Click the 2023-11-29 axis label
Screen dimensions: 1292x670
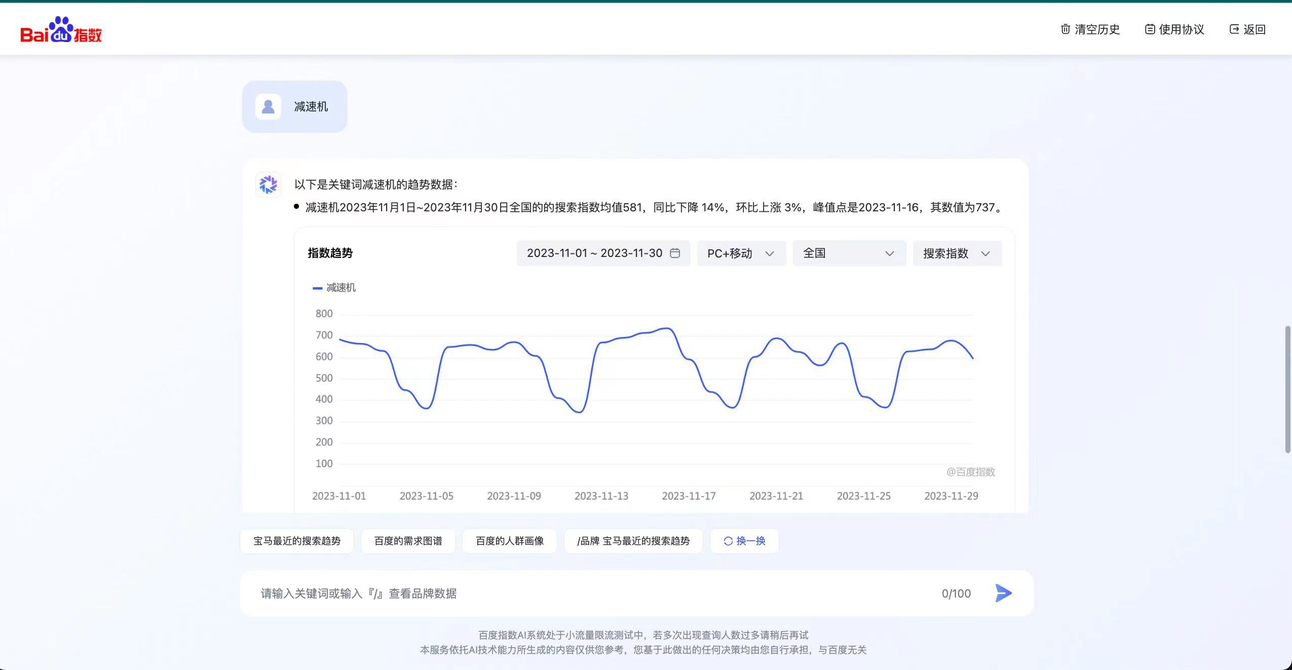pyautogui.click(x=951, y=496)
